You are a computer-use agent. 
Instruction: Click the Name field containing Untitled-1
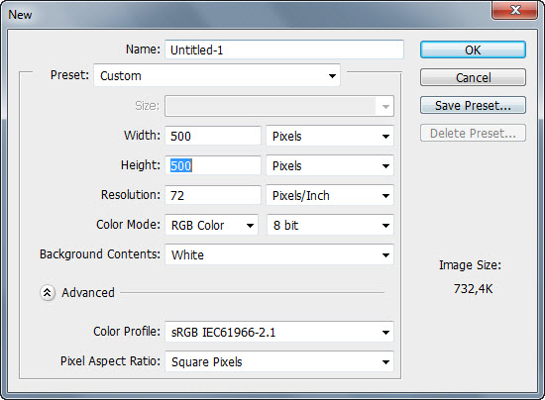click(284, 50)
